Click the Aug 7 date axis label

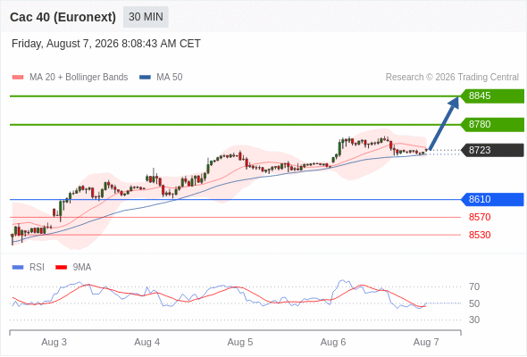click(x=426, y=342)
